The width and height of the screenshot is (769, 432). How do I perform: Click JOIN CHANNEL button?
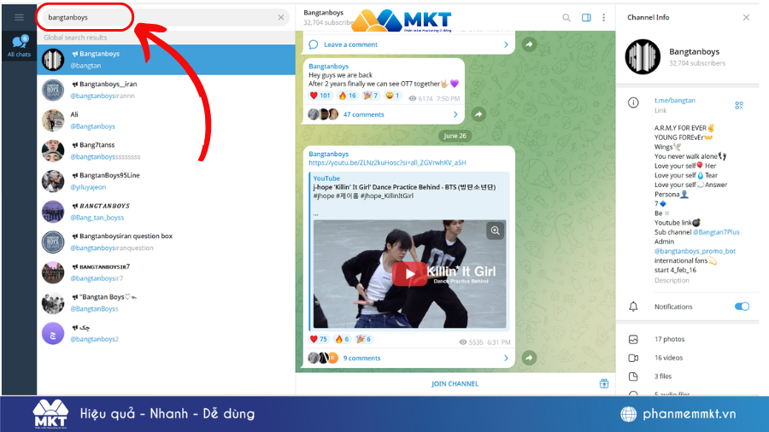[455, 384]
